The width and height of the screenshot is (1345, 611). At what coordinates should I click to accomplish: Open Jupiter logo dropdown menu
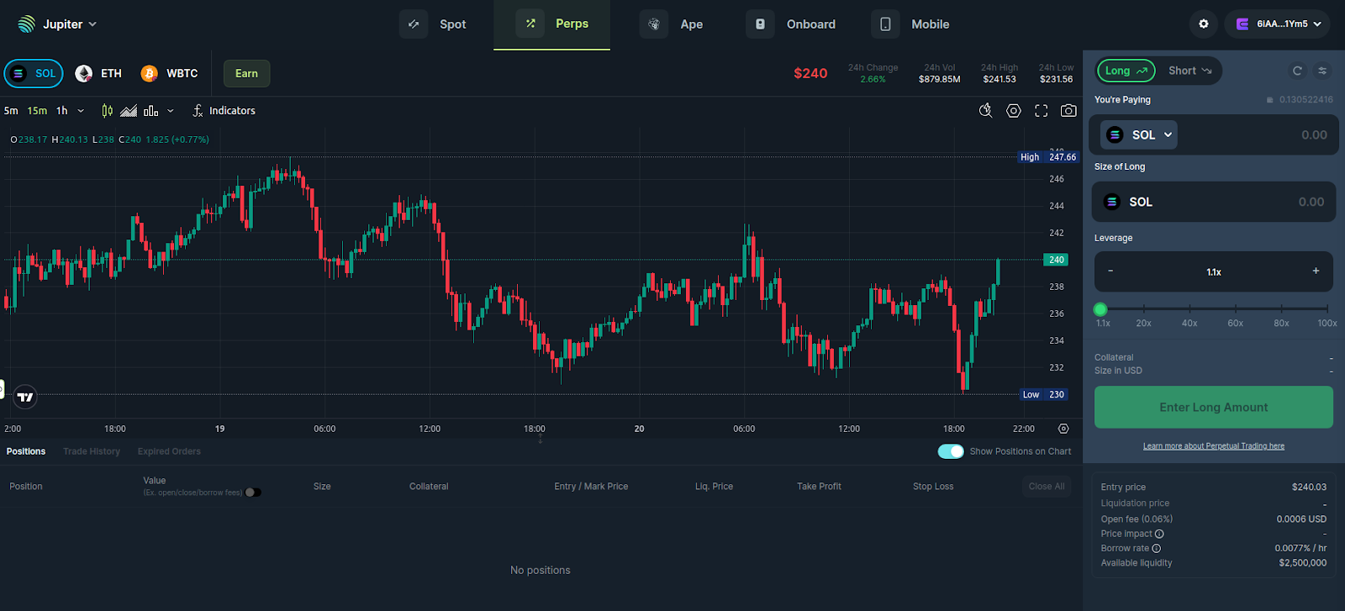[x=57, y=24]
